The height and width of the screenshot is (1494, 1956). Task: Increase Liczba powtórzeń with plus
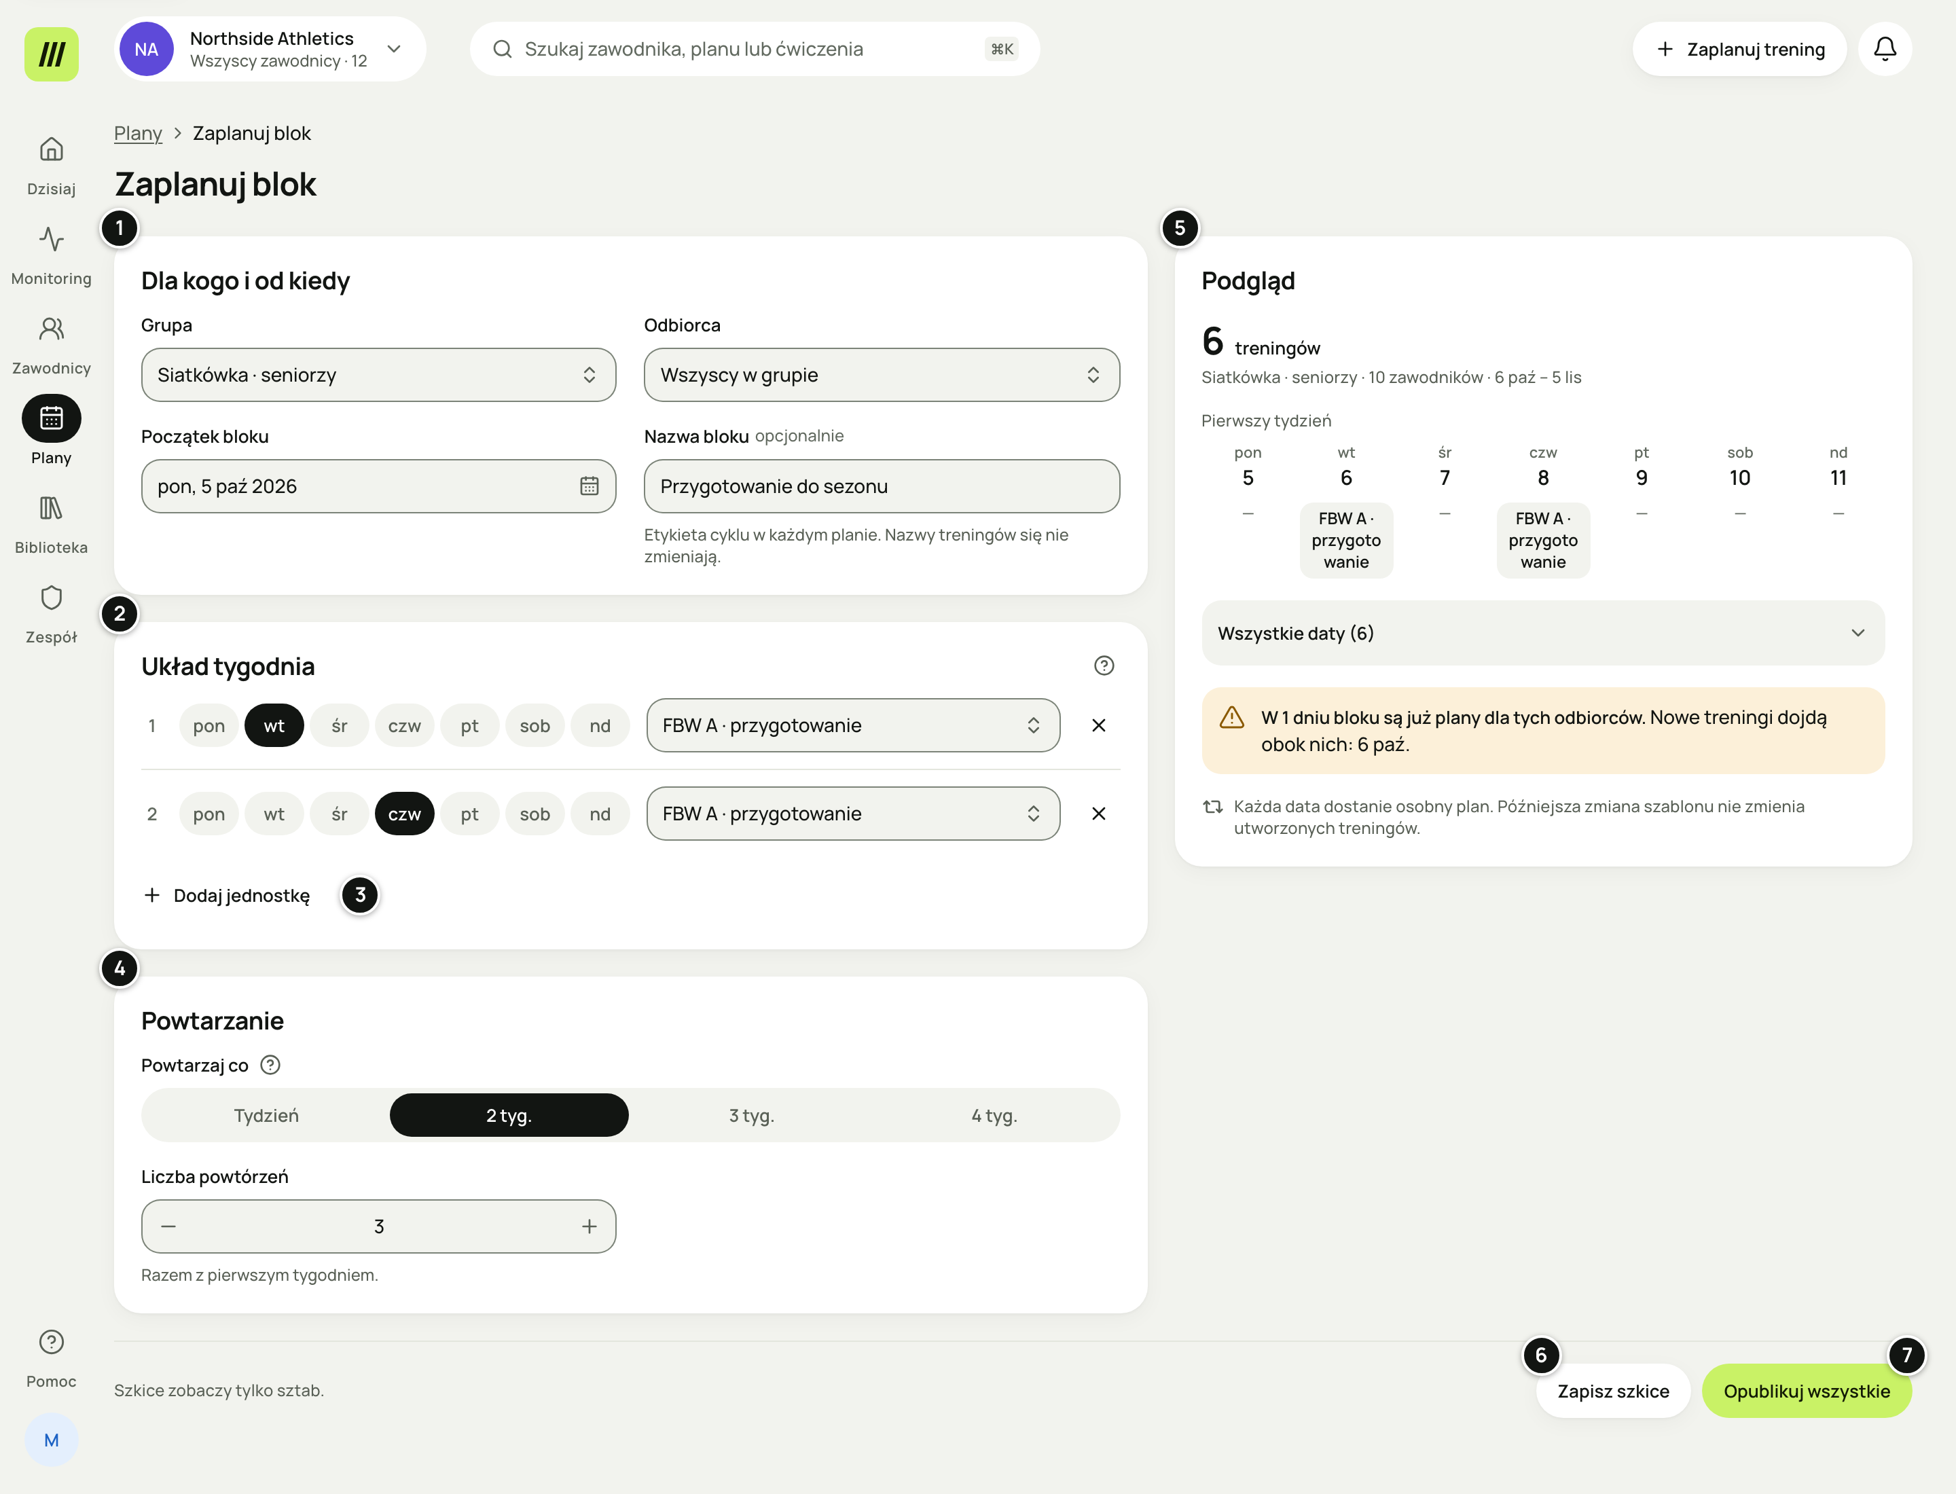(589, 1226)
